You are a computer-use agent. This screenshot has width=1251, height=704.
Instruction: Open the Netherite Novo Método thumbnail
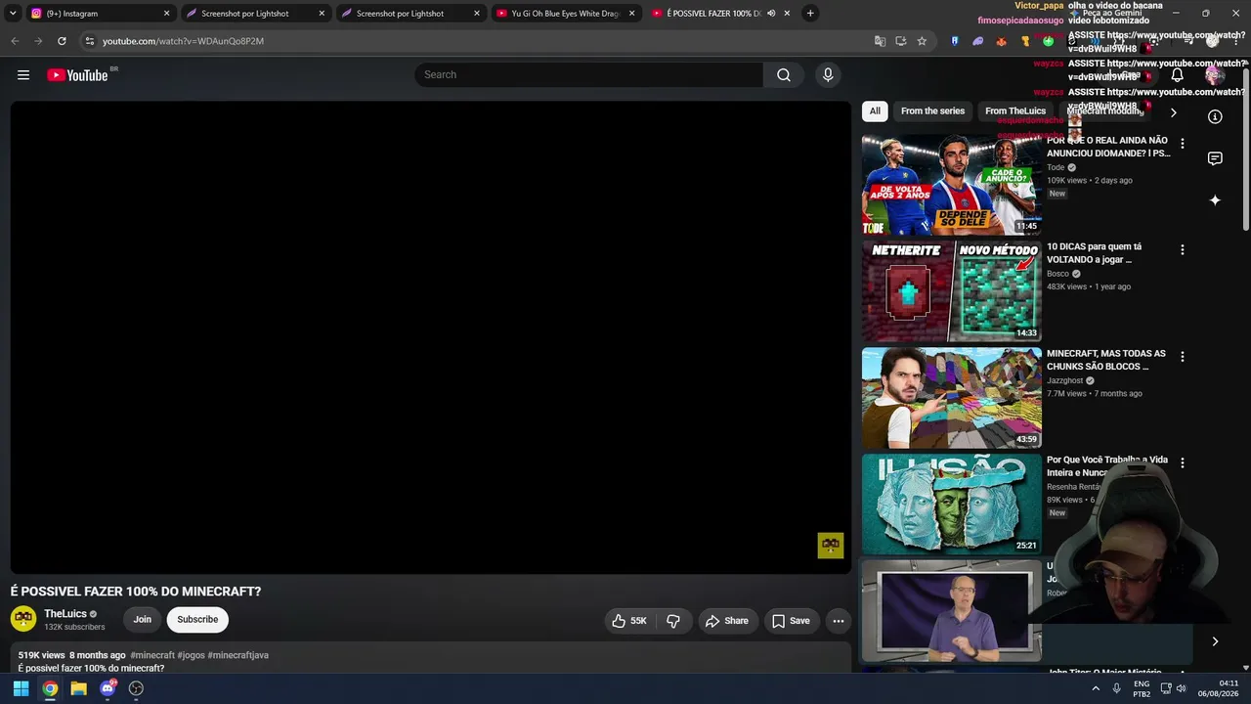coord(952,291)
